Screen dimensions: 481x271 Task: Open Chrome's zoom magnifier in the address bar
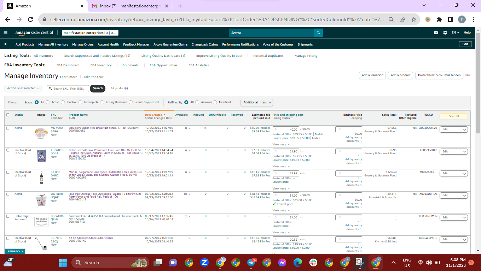391,20
